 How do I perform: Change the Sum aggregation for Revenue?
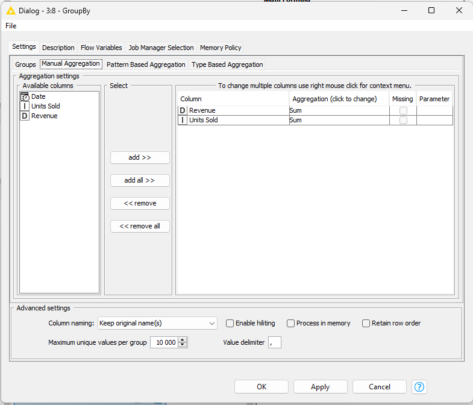pos(338,110)
